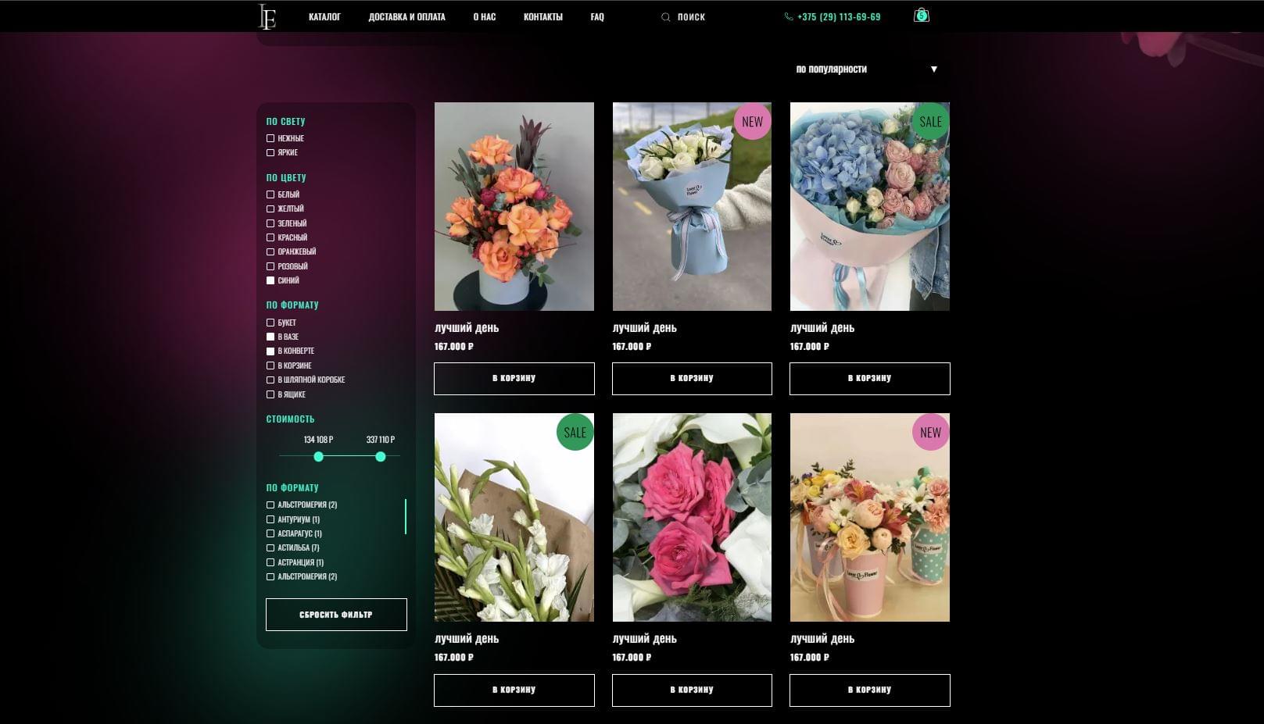Image resolution: width=1264 pixels, height=724 pixels.
Task: Uncheck the В ВАЗЕ format filter
Action: (x=270, y=337)
